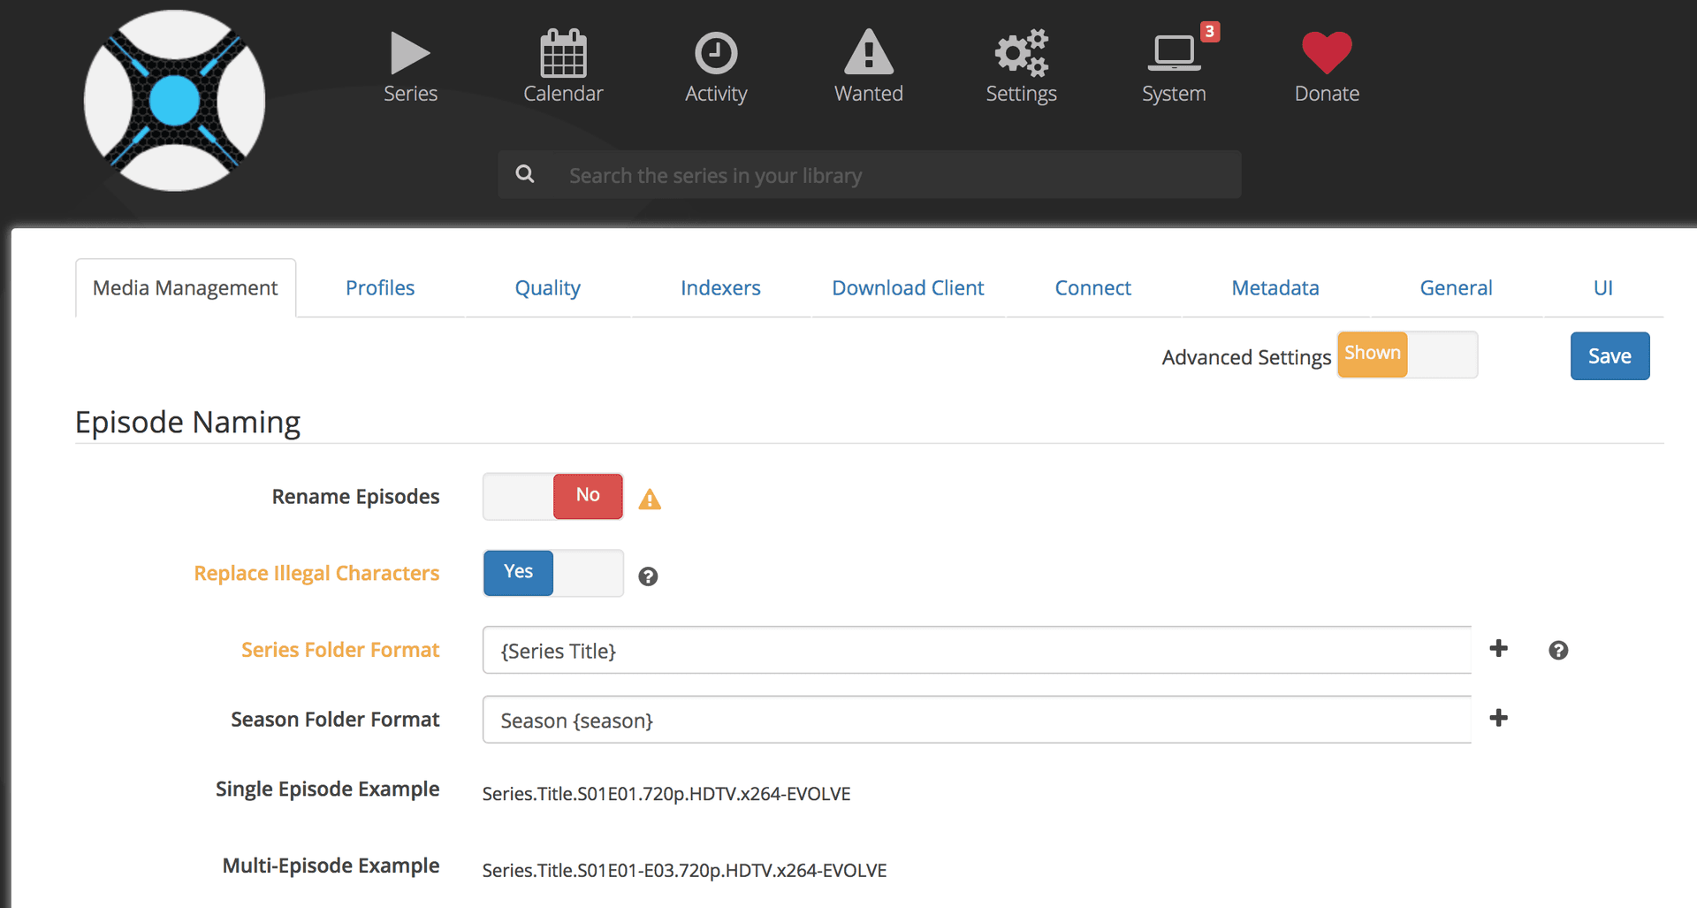Screen dimensions: 1697x908
Task: Go to the Wanted section
Action: (x=868, y=66)
